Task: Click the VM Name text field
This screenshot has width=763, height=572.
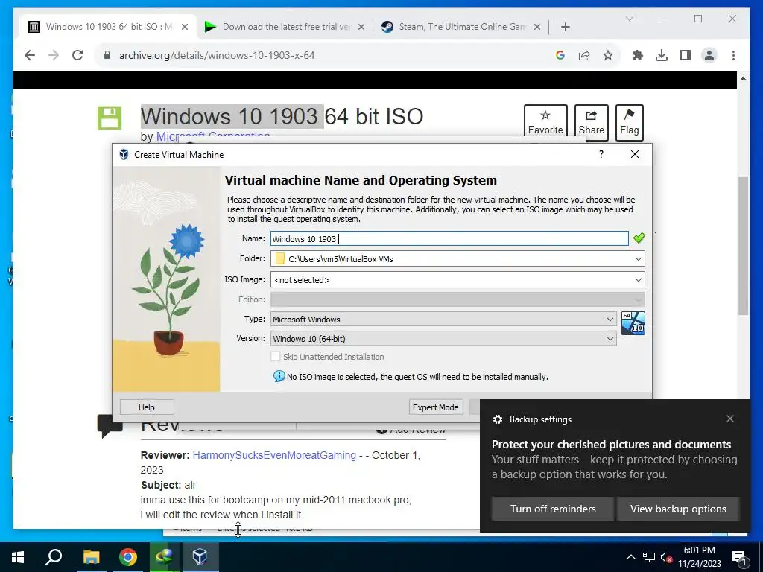Action: coord(449,238)
